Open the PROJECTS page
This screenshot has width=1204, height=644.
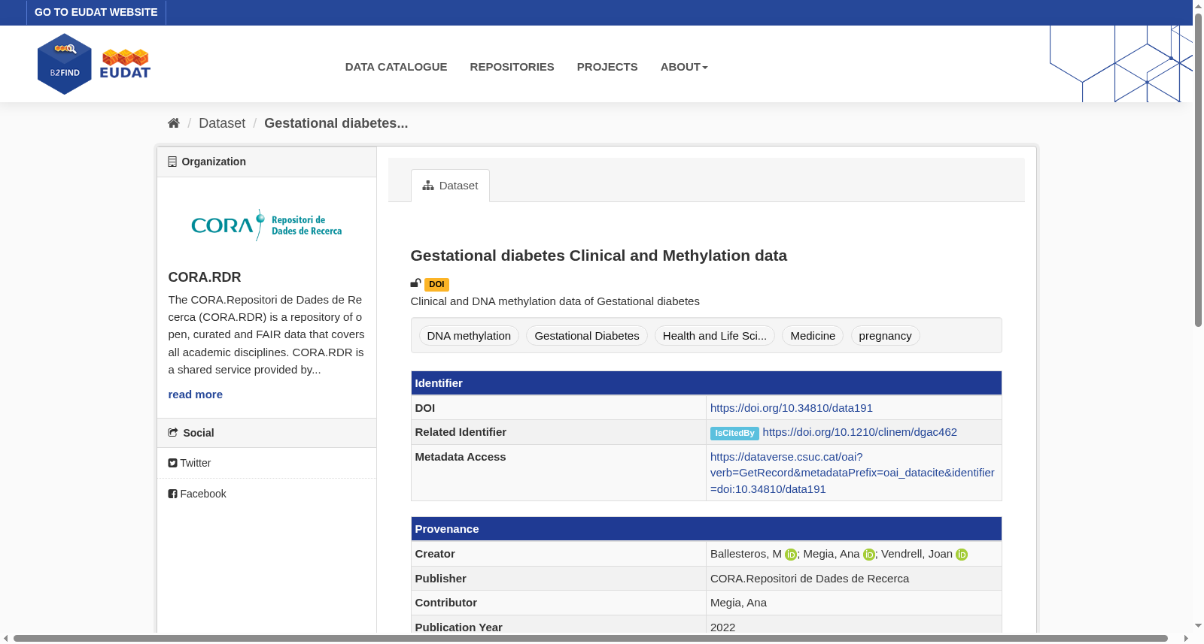607,67
